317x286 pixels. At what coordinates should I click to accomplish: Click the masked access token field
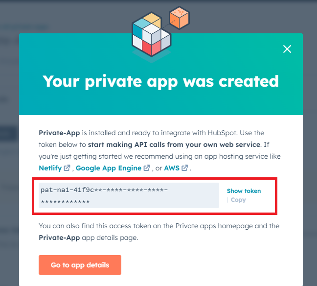129,195
